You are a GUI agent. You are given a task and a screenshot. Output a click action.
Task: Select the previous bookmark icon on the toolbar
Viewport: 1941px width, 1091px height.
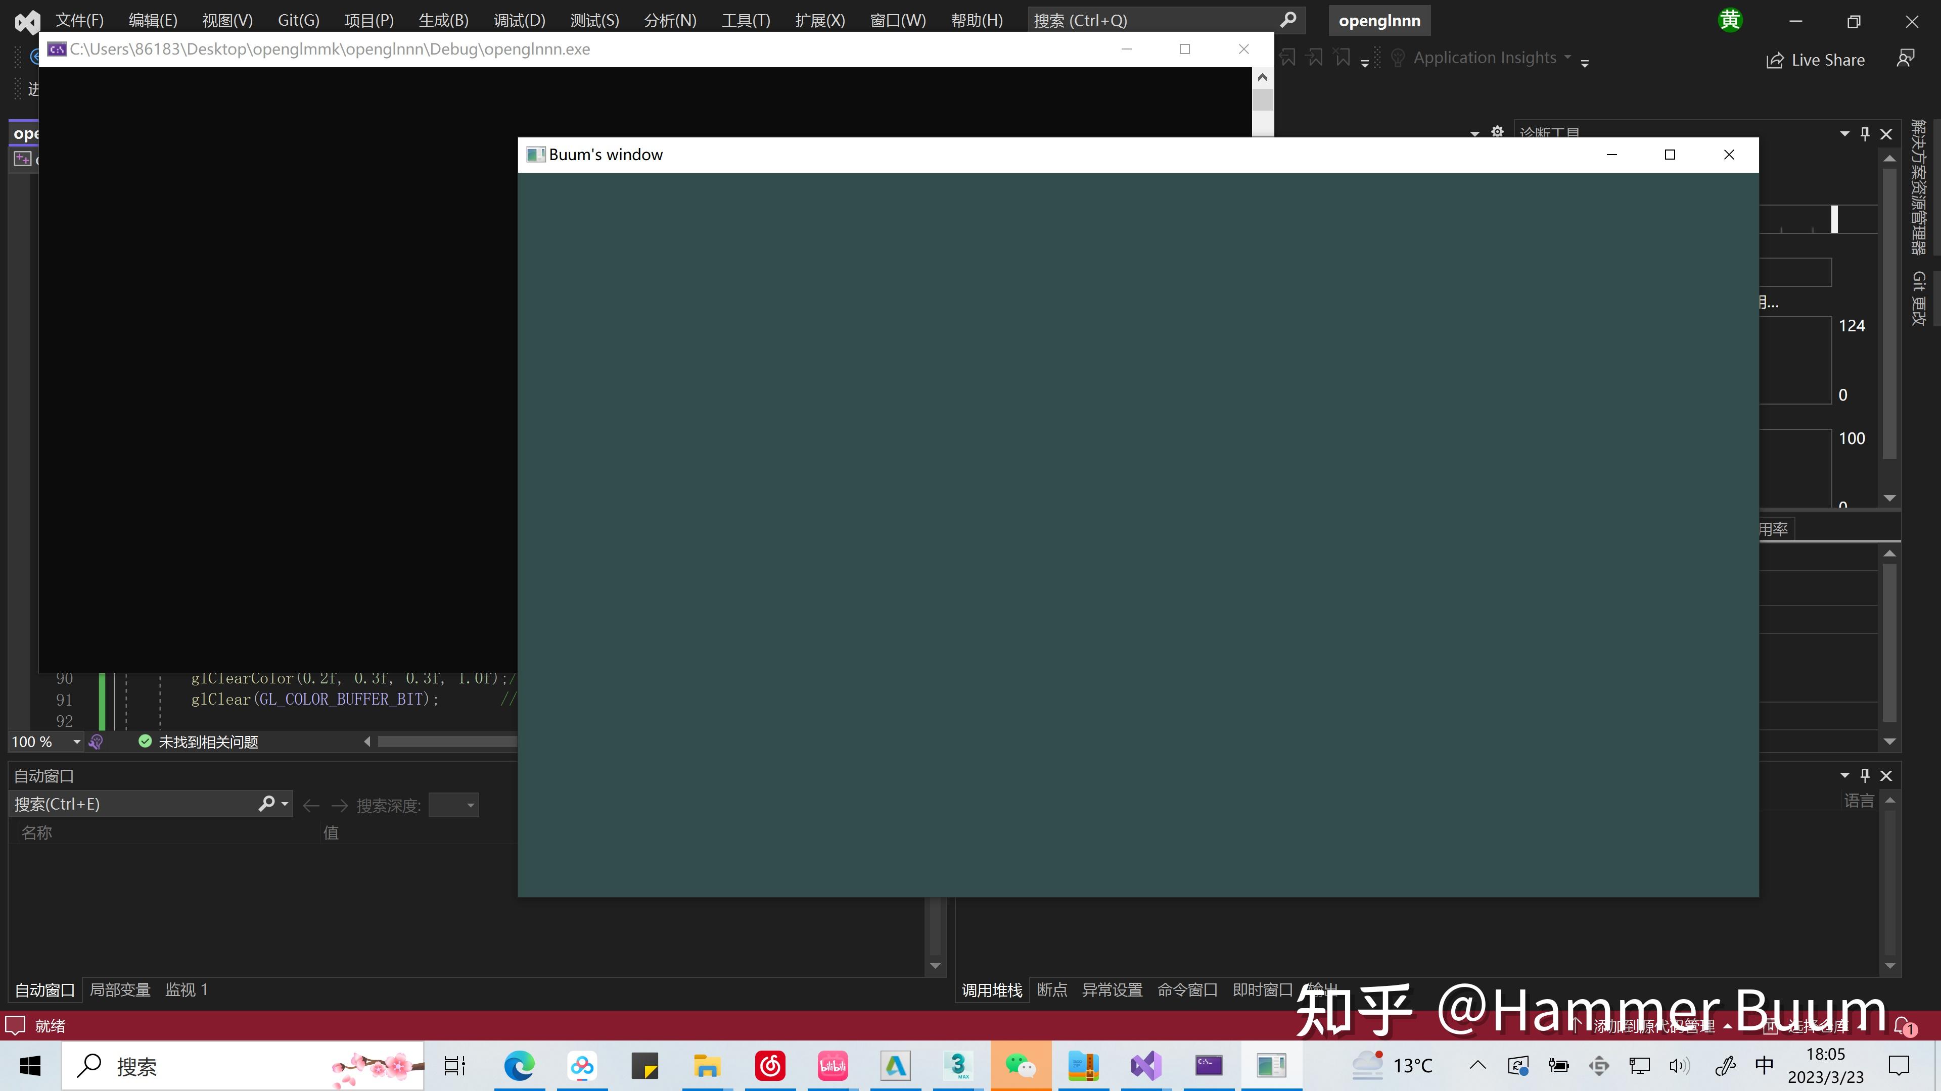[x=1288, y=57]
